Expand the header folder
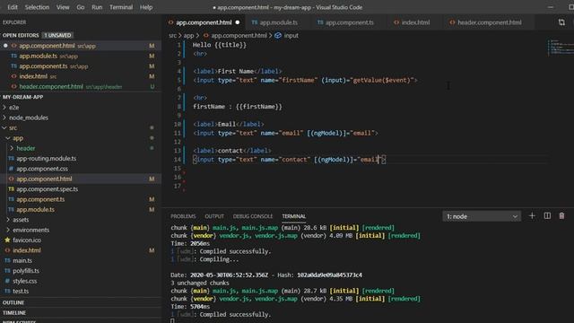This screenshot has height=323, width=574. click(26, 148)
